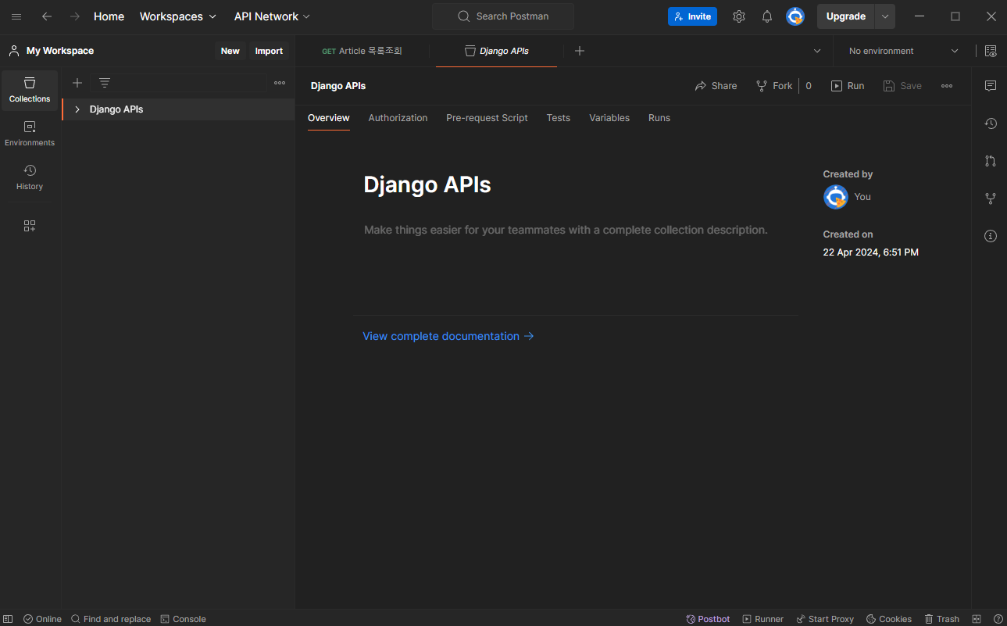Open Find and replace
This screenshot has width=1007, height=626.
point(111,619)
